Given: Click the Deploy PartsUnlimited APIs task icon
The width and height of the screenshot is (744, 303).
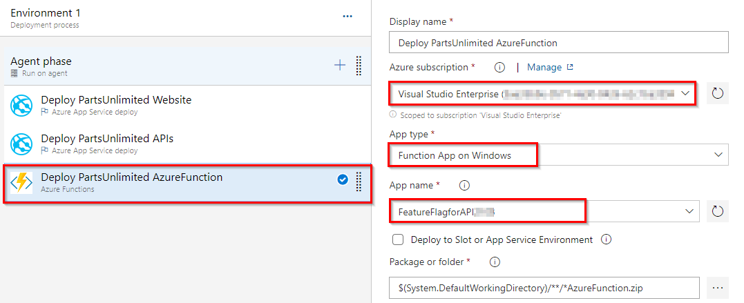Looking at the screenshot, I should 22,144.
